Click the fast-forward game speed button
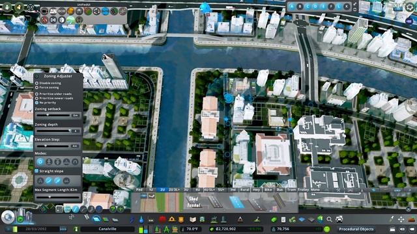This screenshot has height=234, width=417. coord(63,229)
